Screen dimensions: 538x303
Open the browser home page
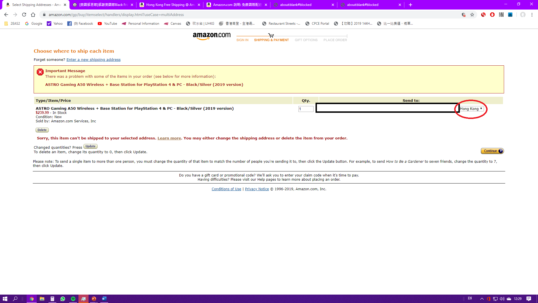[x=33, y=15]
